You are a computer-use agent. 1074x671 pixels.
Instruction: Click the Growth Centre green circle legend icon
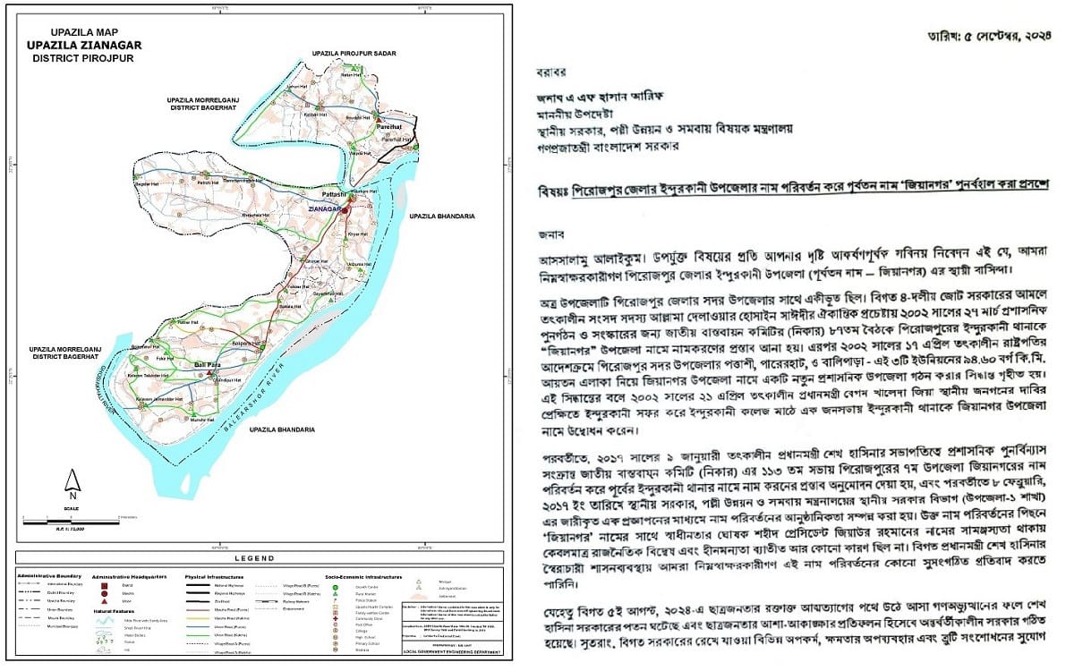[x=335, y=586]
